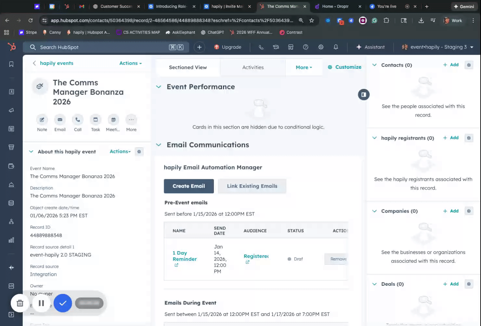Click the Call phone icon
Image resolution: width=481 pixels, height=326 pixels.
78,120
